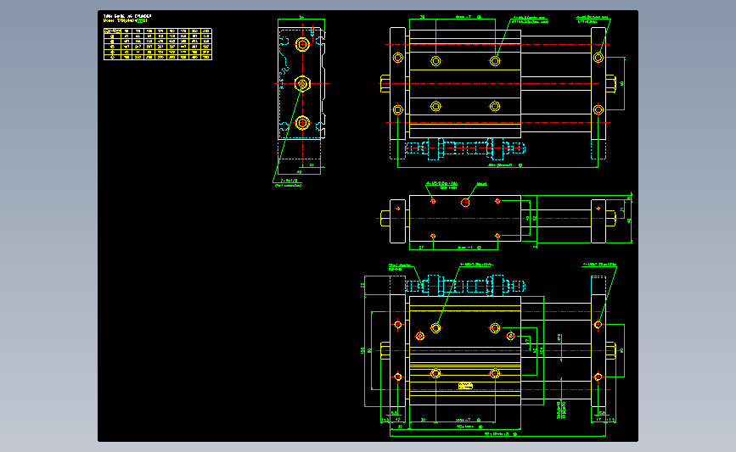Image resolution: width=736 pixels, height=452 pixels.
Task: Click the yellow model number line under the title
Action: tap(126, 20)
